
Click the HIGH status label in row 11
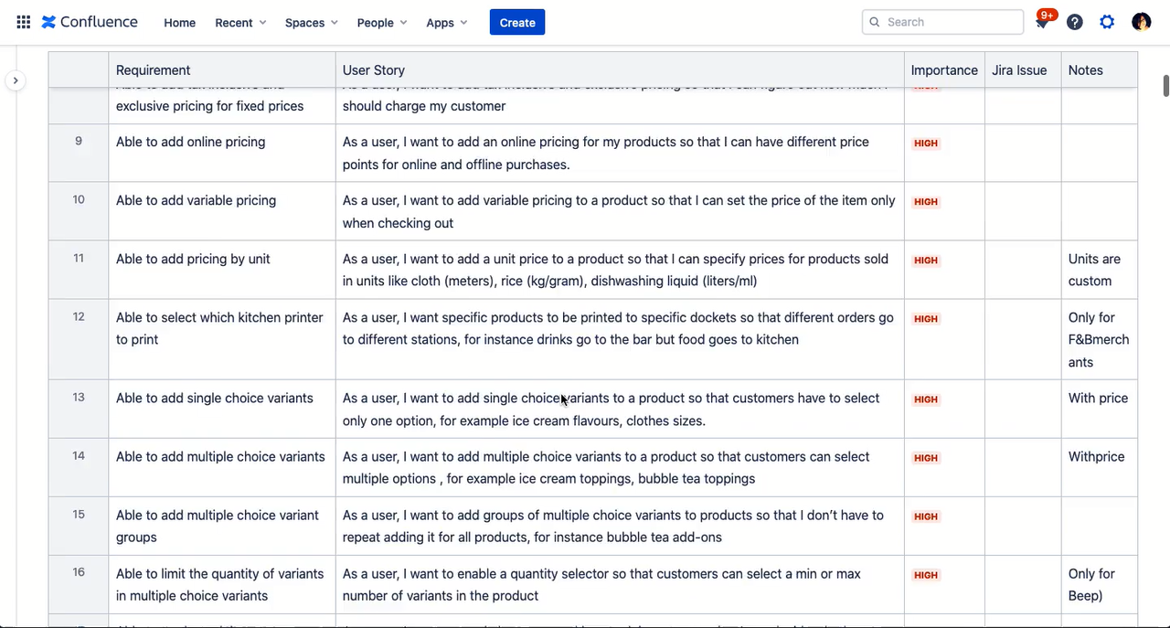(x=926, y=261)
